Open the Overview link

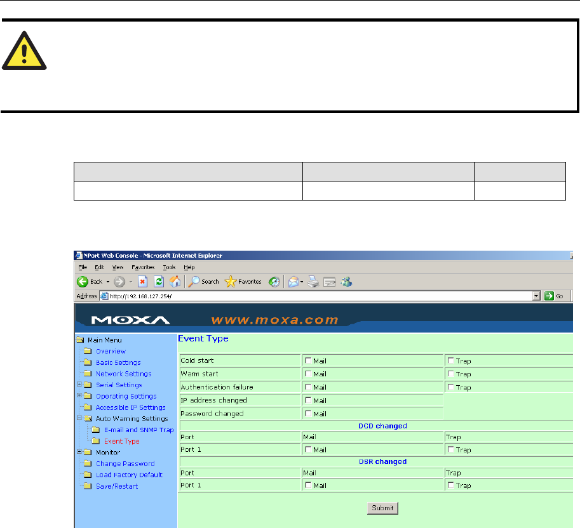click(x=111, y=352)
